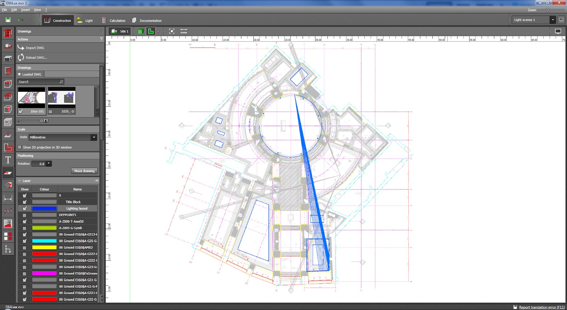Image resolution: width=567 pixels, height=310 pixels.
Task: Open the Light scenes 1 dropdown
Action: [552, 20]
